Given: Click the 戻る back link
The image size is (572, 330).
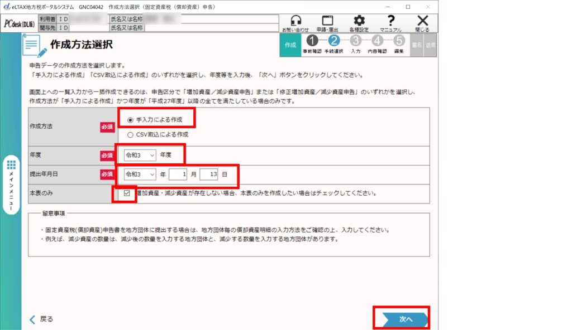Looking at the screenshot, I should (x=41, y=319).
